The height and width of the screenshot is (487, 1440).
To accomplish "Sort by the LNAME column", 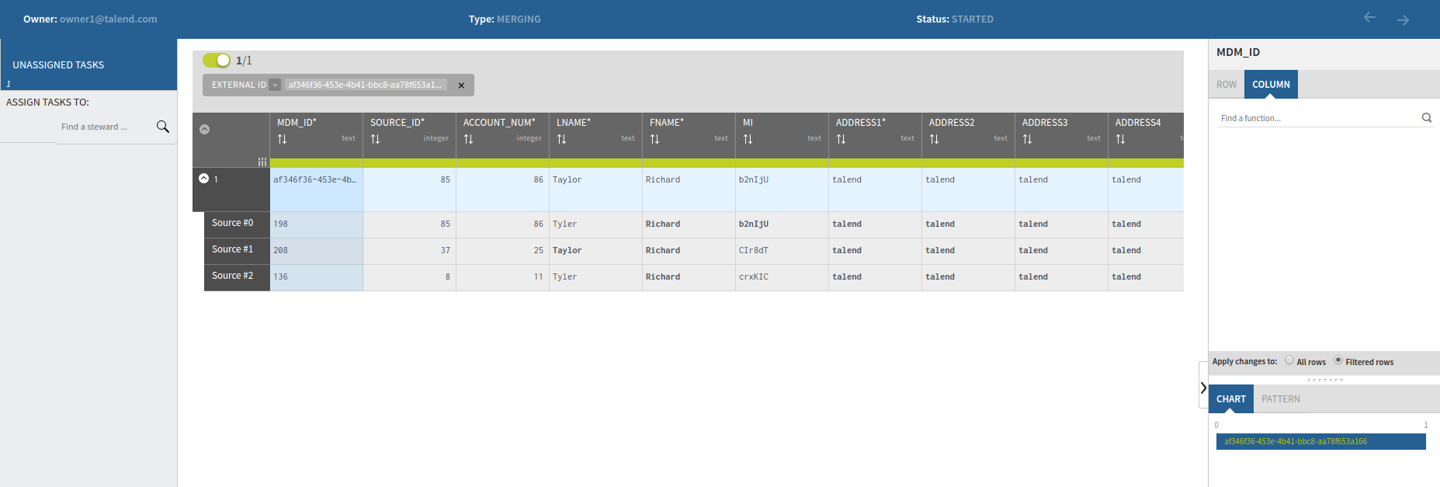I will coord(562,139).
